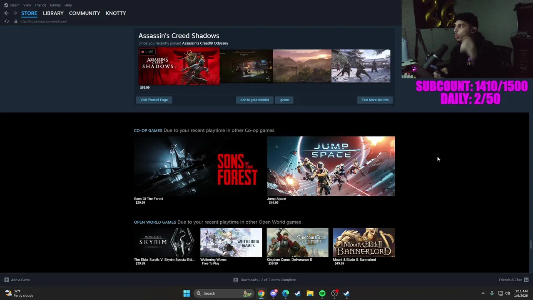Click the Wuthering Waves title text

(213, 260)
